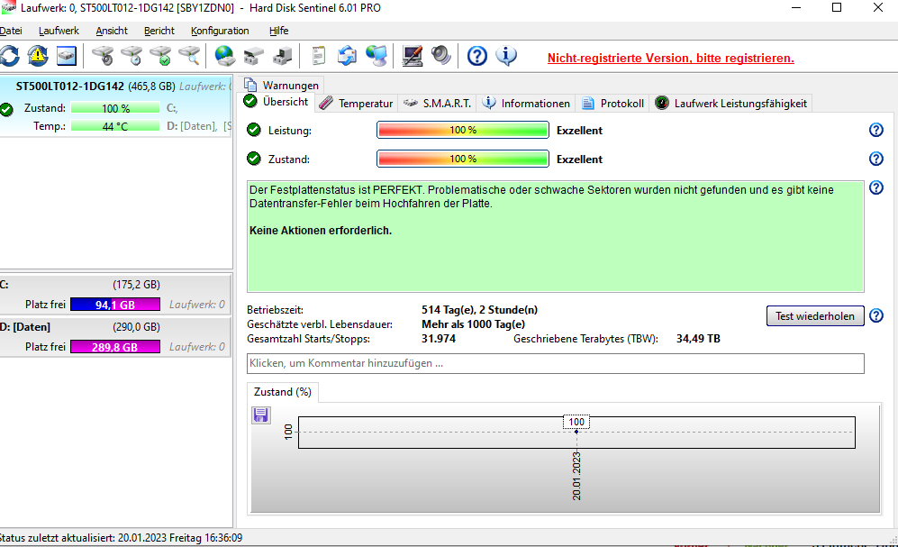Click the two gray drives toolbar icon
Image resolution: width=898 pixels, height=547 pixels.
(x=254, y=56)
